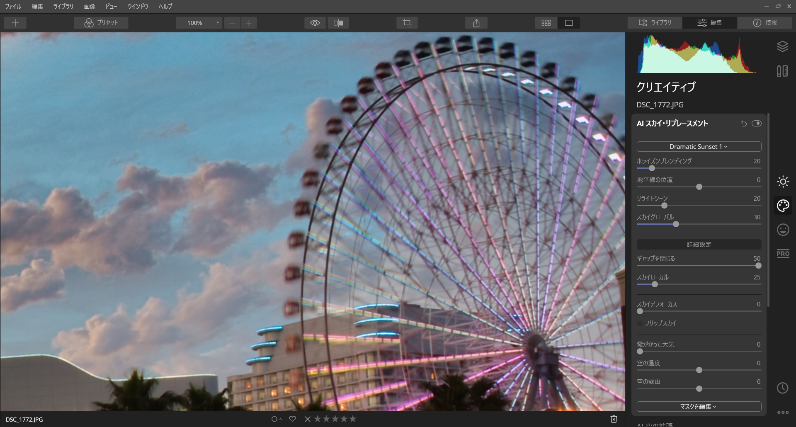The width and height of the screenshot is (796, 427).
Task: Adjust the スカイデフォーカス slider handle
Action: 640,311
